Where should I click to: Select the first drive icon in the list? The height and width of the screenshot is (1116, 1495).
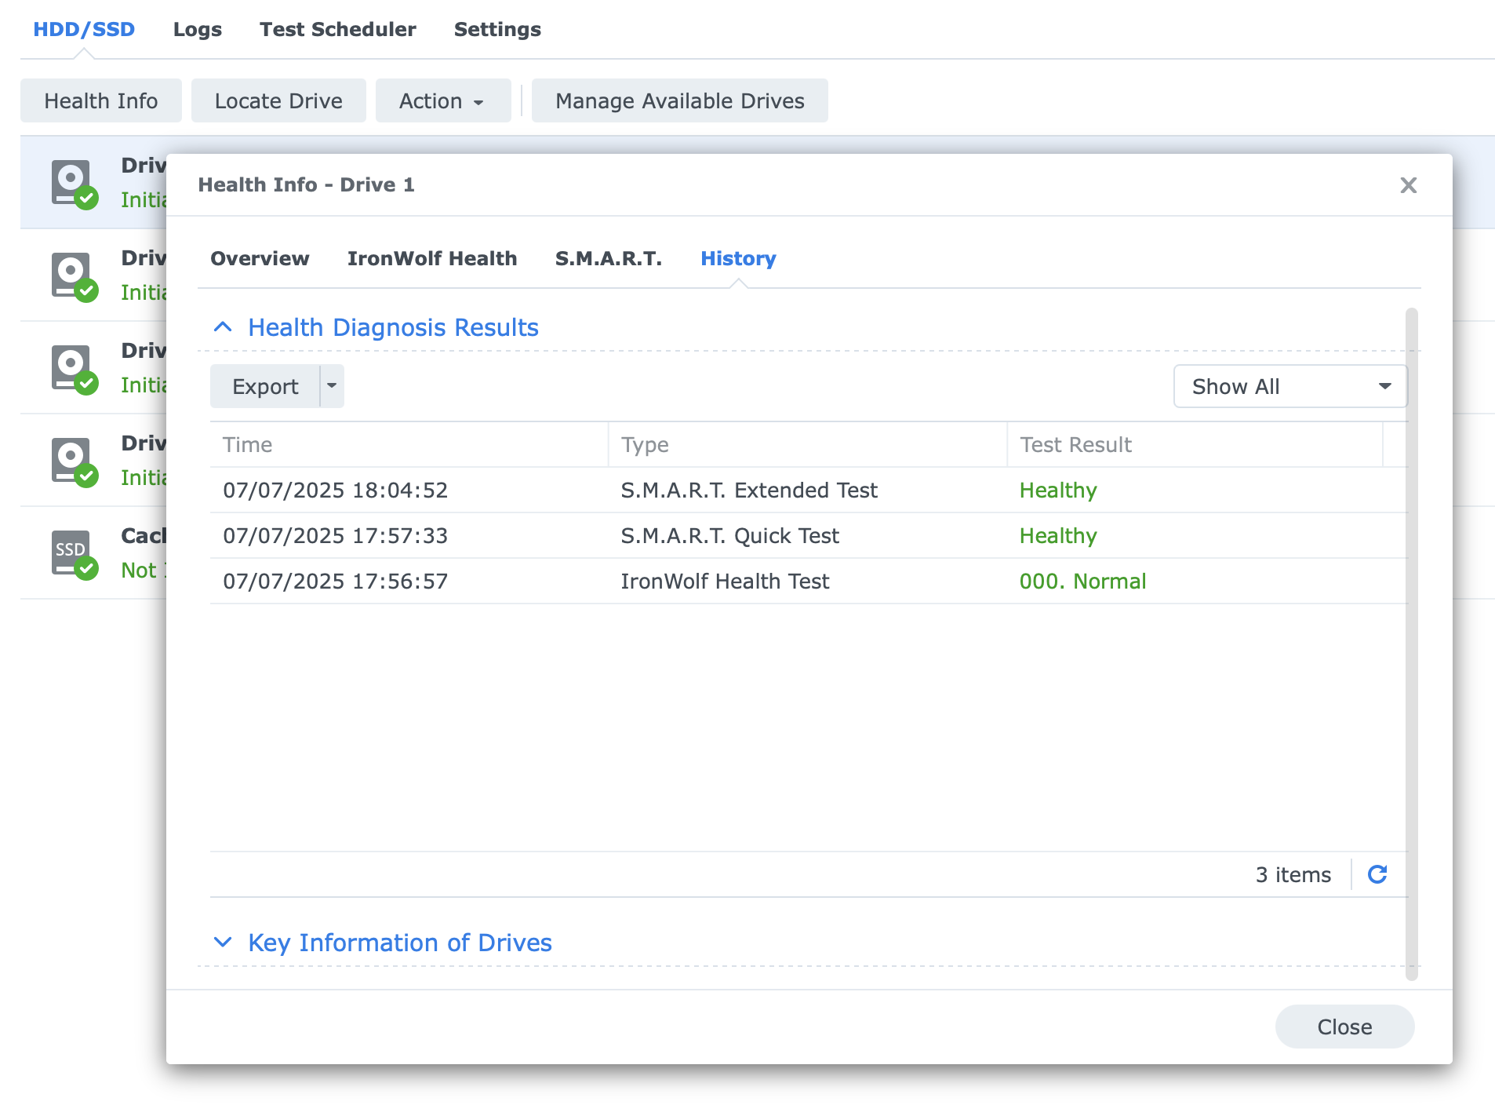pos(75,184)
